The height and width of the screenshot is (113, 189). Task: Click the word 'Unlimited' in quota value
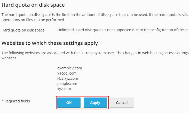tap(66, 30)
